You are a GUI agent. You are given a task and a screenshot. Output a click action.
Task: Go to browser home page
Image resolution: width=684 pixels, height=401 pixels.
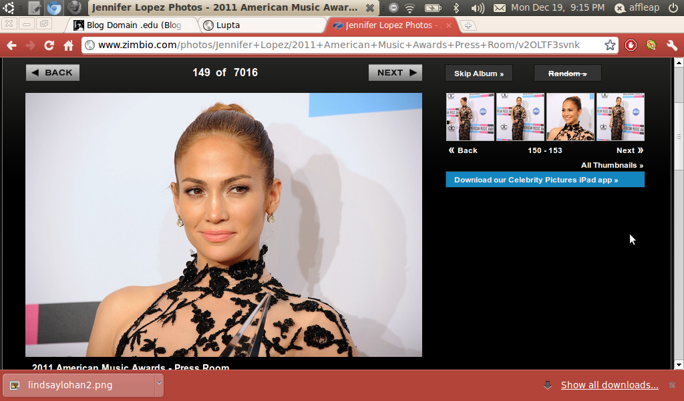click(69, 45)
